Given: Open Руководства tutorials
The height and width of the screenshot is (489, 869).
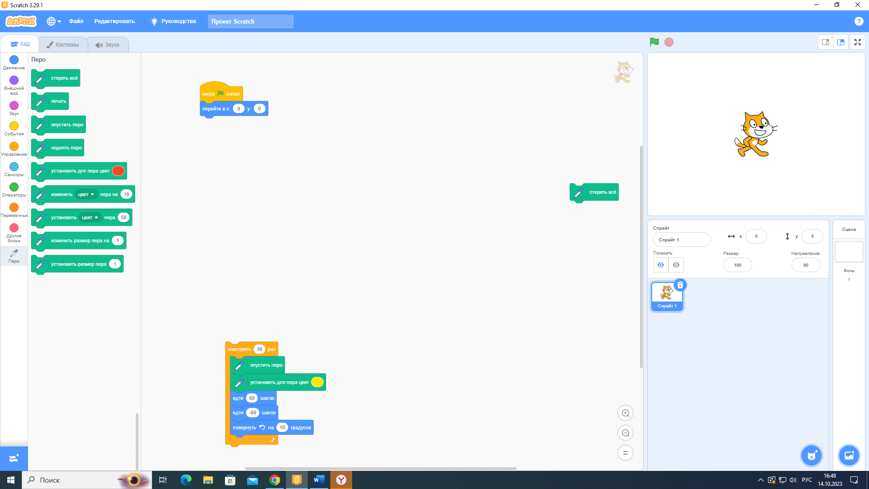Looking at the screenshot, I should coord(173,21).
